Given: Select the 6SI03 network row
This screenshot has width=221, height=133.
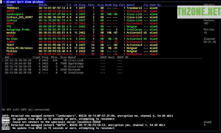Looking at the screenshot, I should 82,36.
